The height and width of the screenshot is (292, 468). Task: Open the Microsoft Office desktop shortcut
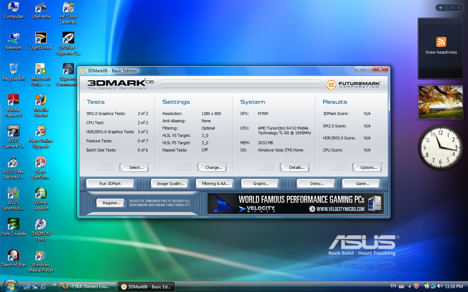41,75
